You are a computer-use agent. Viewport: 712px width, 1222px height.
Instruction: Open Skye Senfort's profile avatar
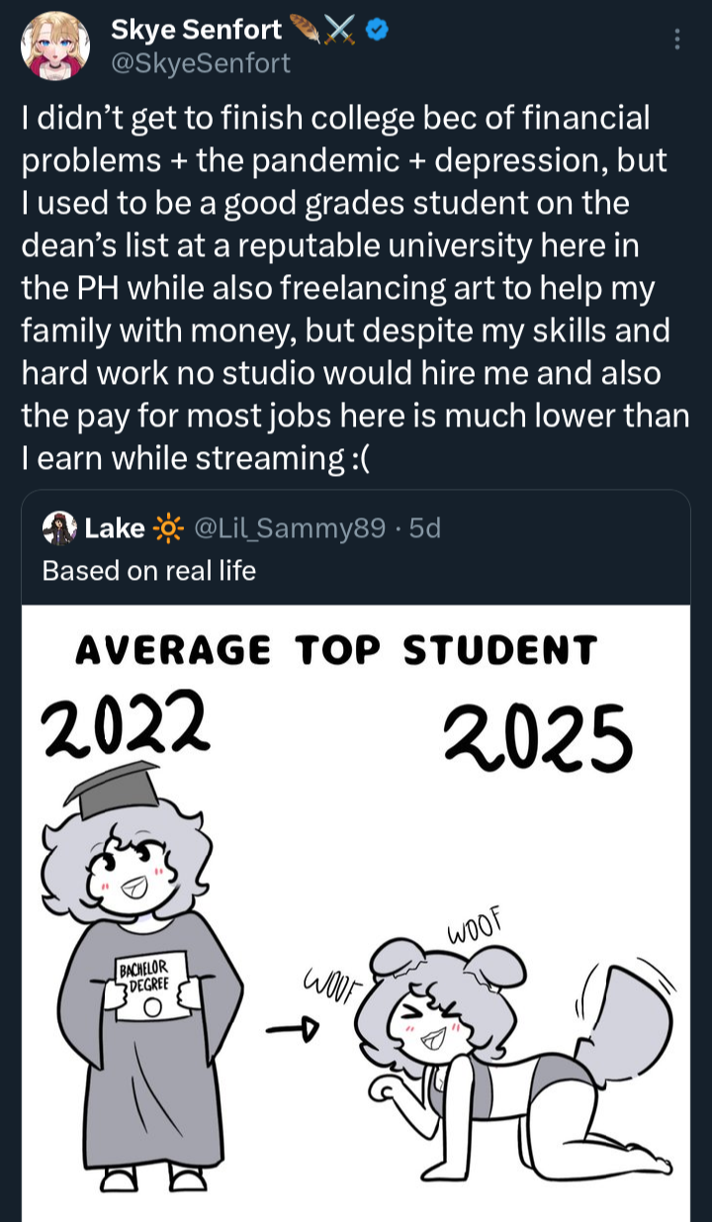(x=55, y=47)
